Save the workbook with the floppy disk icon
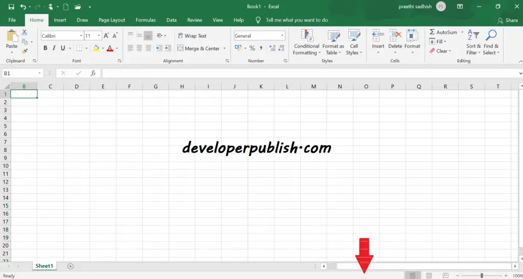The image size is (523, 279). pyautogui.click(x=11, y=7)
